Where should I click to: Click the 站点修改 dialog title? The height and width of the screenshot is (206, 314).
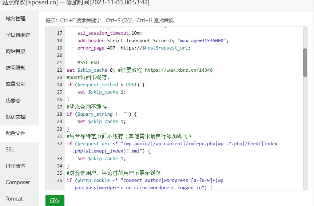pos(76,3)
